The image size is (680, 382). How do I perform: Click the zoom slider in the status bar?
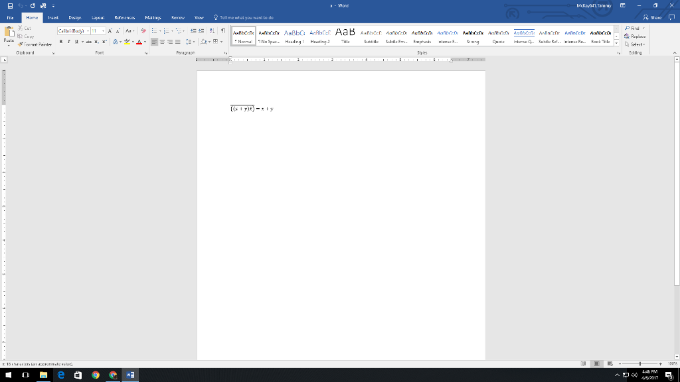click(x=641, y=363)
